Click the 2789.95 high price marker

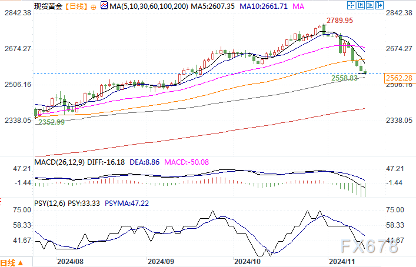point(340,20)
